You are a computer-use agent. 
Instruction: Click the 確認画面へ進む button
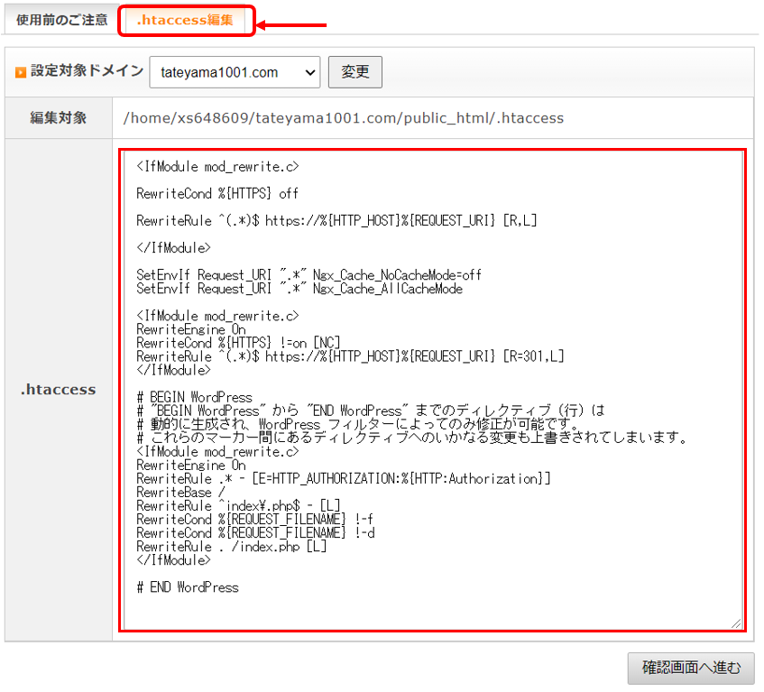click(x=691, y=668)
